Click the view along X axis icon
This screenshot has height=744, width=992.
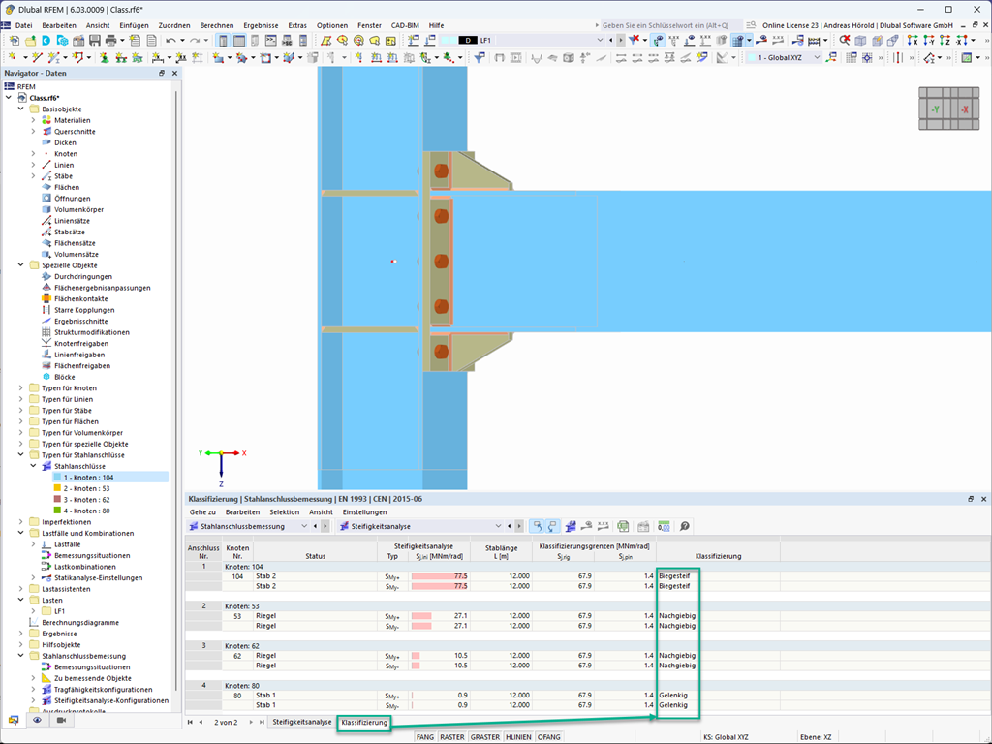[912, 41]
